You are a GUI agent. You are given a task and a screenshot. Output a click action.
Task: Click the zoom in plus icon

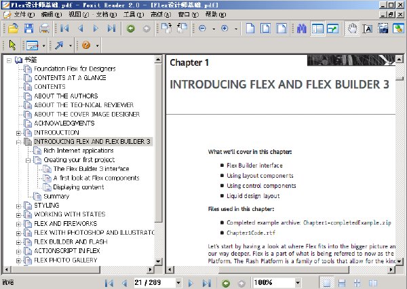pyautogui.click(x=225, y=28)
